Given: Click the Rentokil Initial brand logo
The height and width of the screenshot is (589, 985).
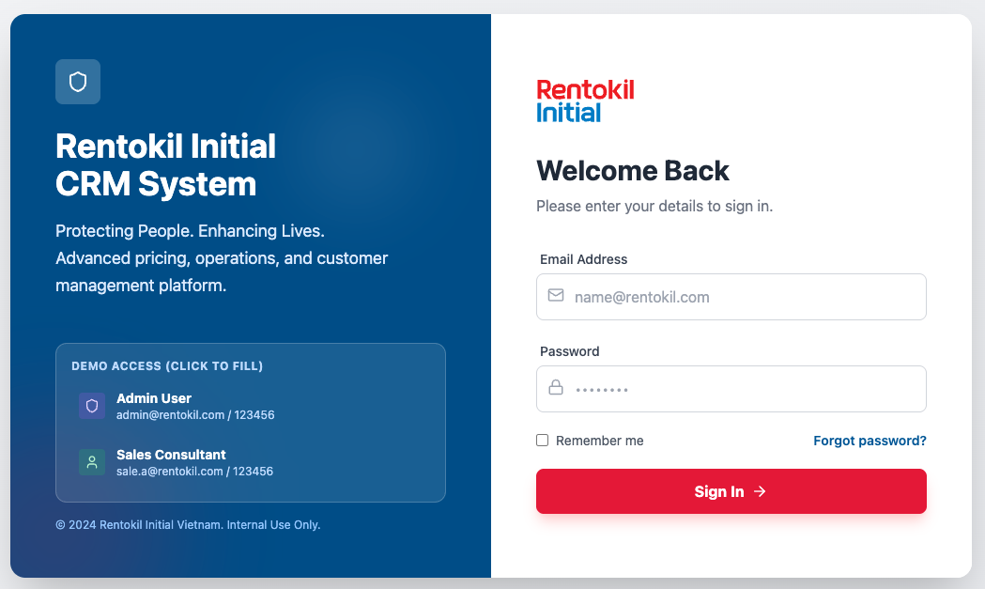Looking at the screenshot, I should coord(585,101).
